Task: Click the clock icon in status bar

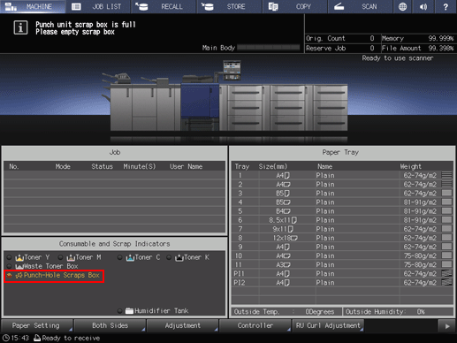Action: [x=5, y=338]
